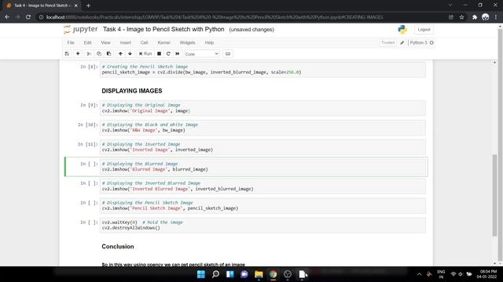Insert a new cell below with plus icon
The image size is (503, 282).
coord(78,54)
